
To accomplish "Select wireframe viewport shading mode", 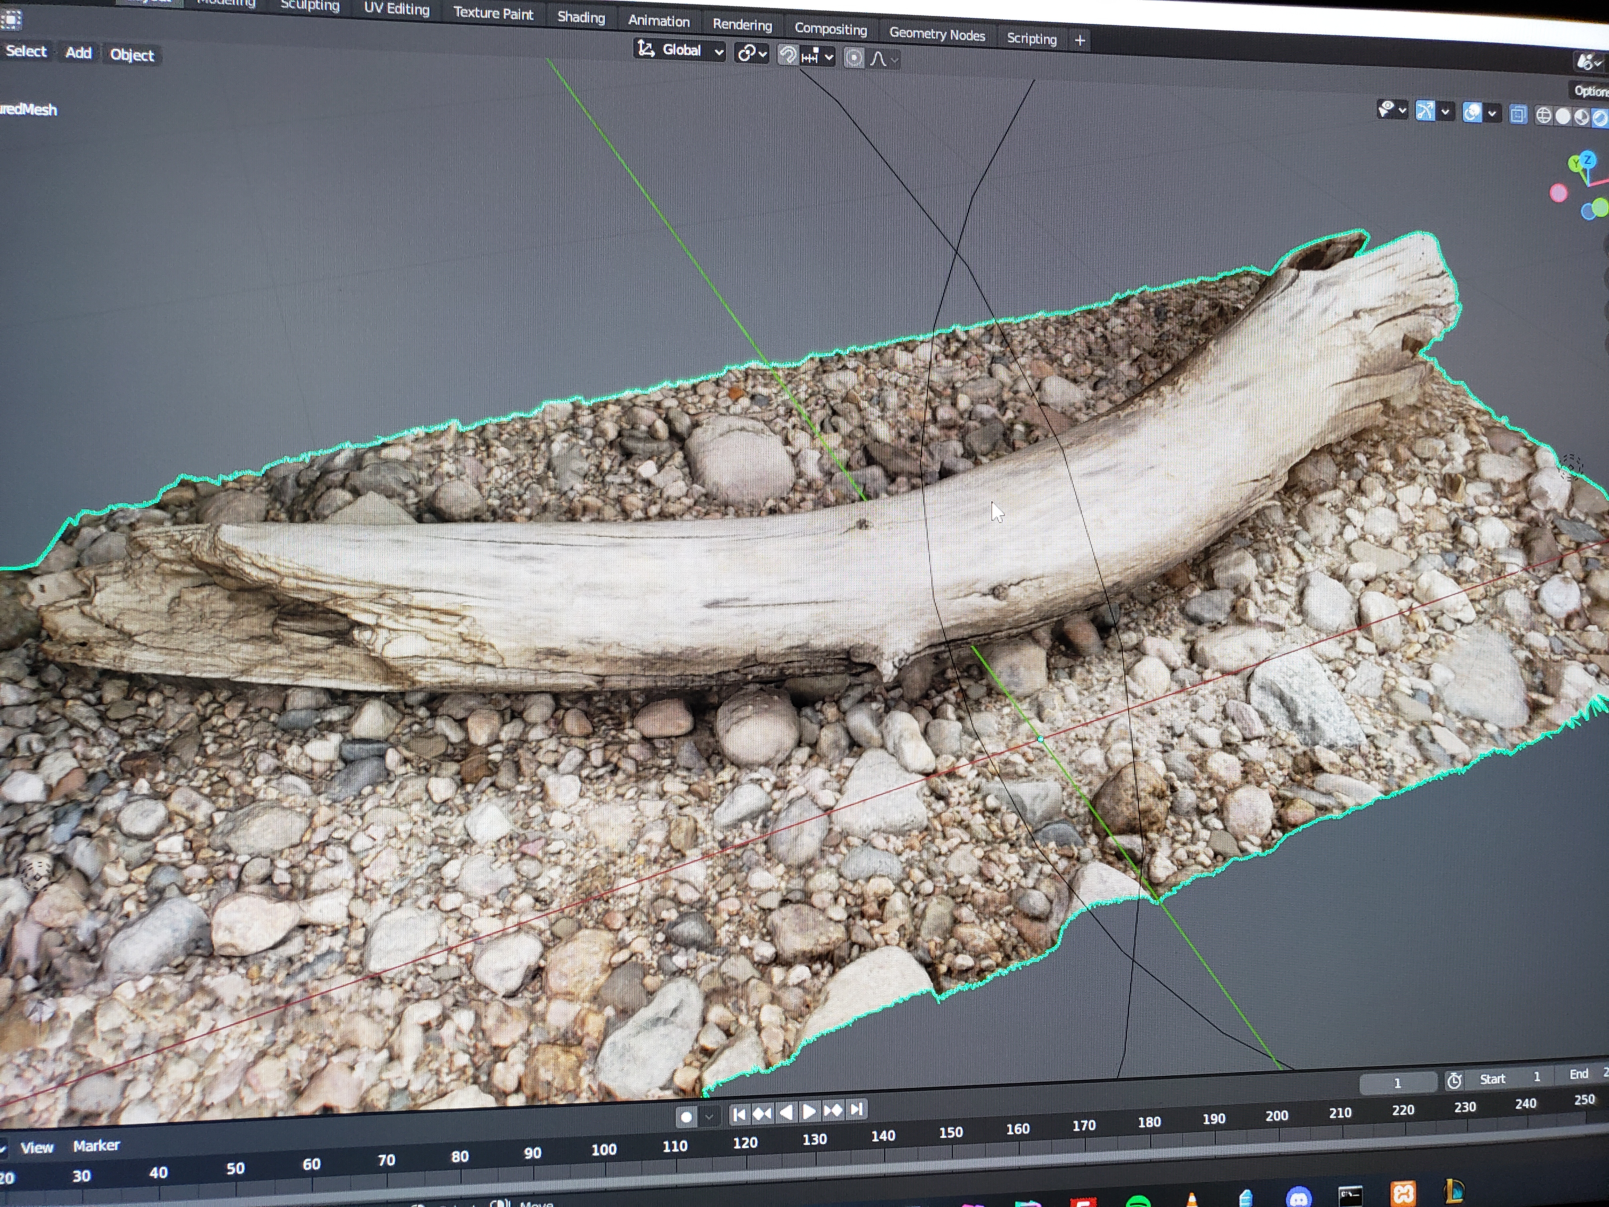I will pos(1544,116).
